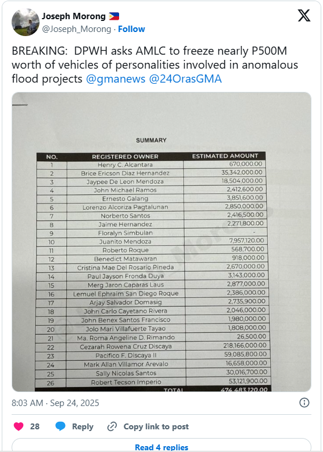
Task: Open Joseph Morong's profile avatar
Action: (26, 22)
